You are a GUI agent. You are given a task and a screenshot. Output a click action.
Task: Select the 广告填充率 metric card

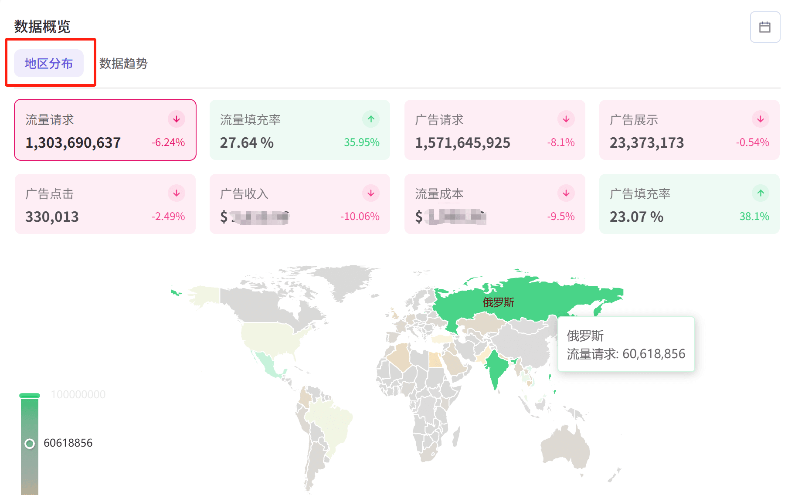coord(689,204)
